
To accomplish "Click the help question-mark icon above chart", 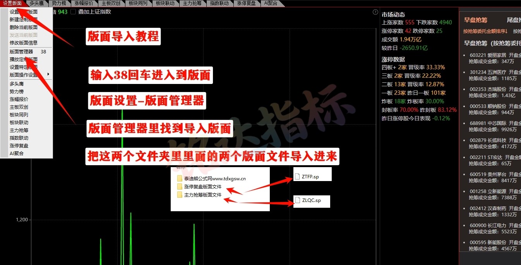I will 375,12.
